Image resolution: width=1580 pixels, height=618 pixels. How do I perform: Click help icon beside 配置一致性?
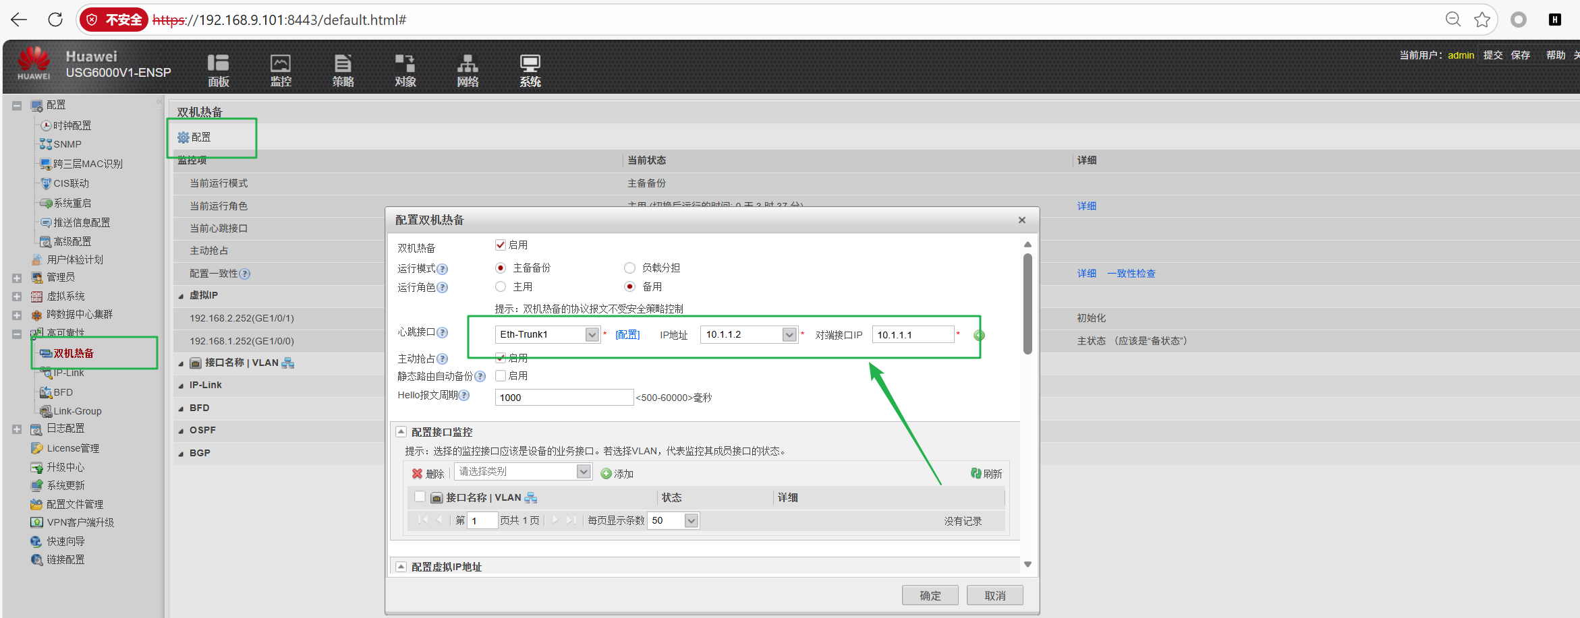(x=245, y=274)
